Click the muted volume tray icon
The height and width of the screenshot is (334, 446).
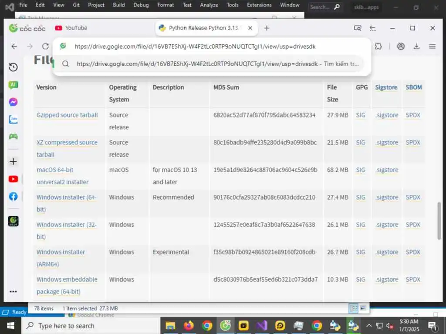(390, 326)
